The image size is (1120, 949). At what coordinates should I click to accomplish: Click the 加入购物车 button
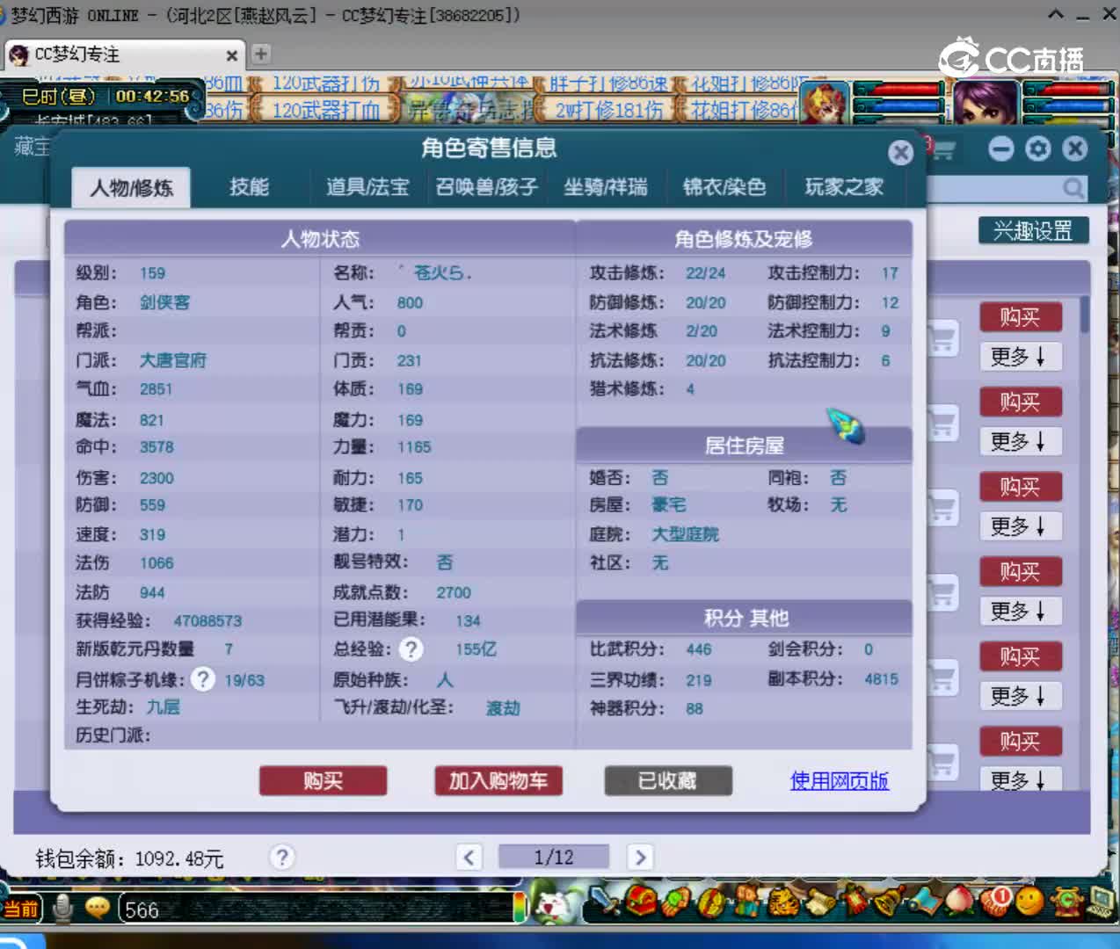498,780
